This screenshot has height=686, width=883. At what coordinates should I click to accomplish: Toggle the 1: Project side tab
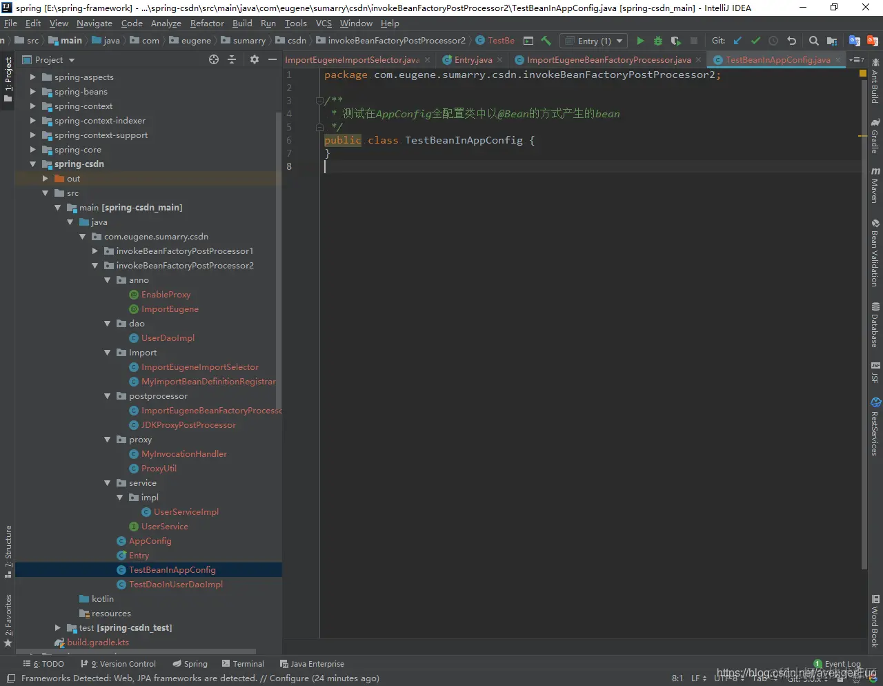coord(8,79)
